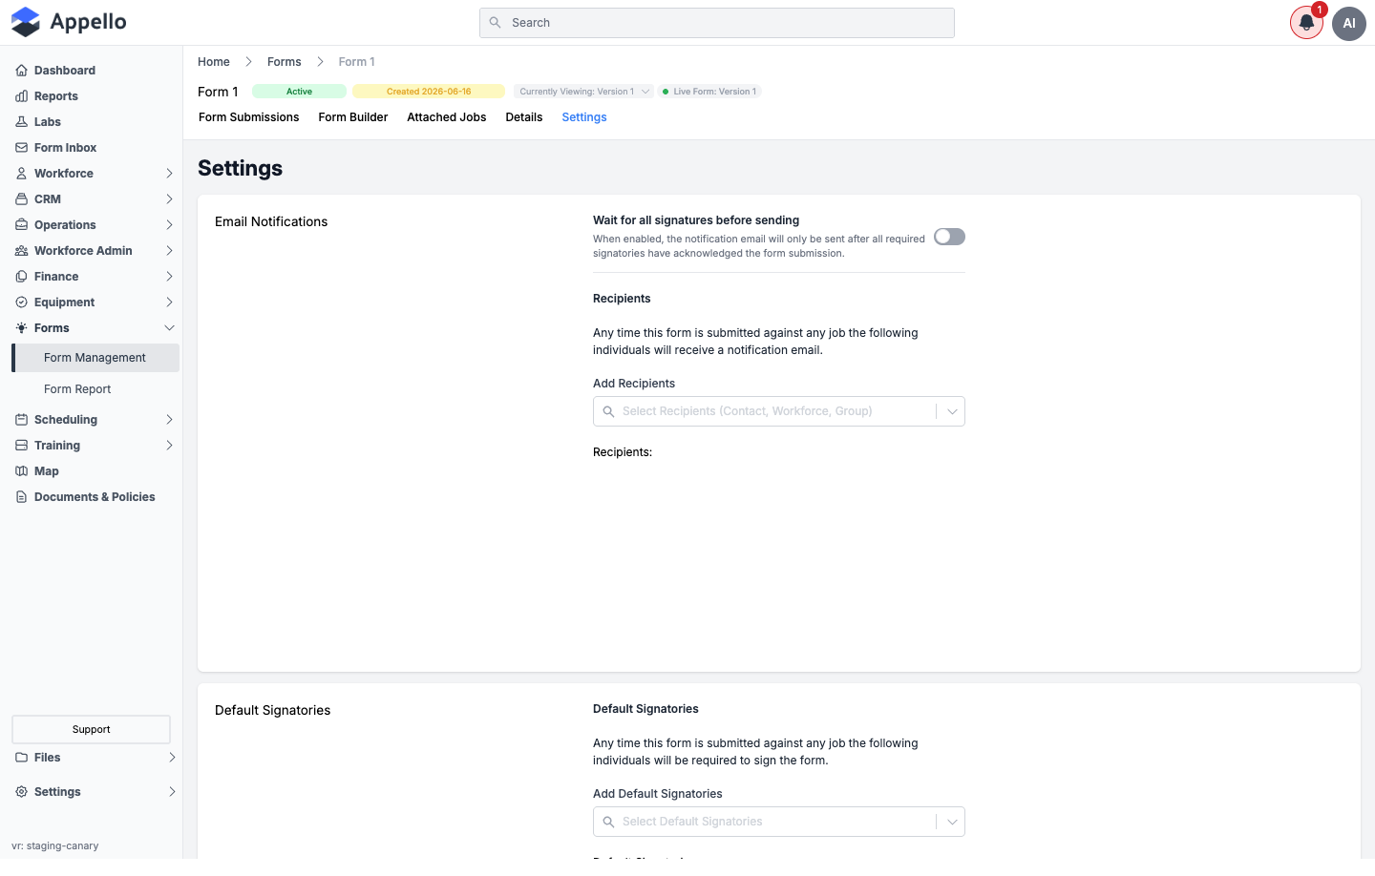Image resolution: width=1375 pixels, height=876 pixels.
Task: Expand the Workforce menu chevron
Action: click(x=169, y=174)
